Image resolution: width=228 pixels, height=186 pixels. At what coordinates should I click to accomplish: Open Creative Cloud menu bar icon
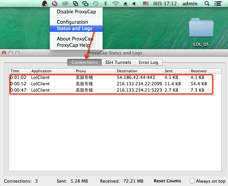pyautogui.click(x=65, y=3)
